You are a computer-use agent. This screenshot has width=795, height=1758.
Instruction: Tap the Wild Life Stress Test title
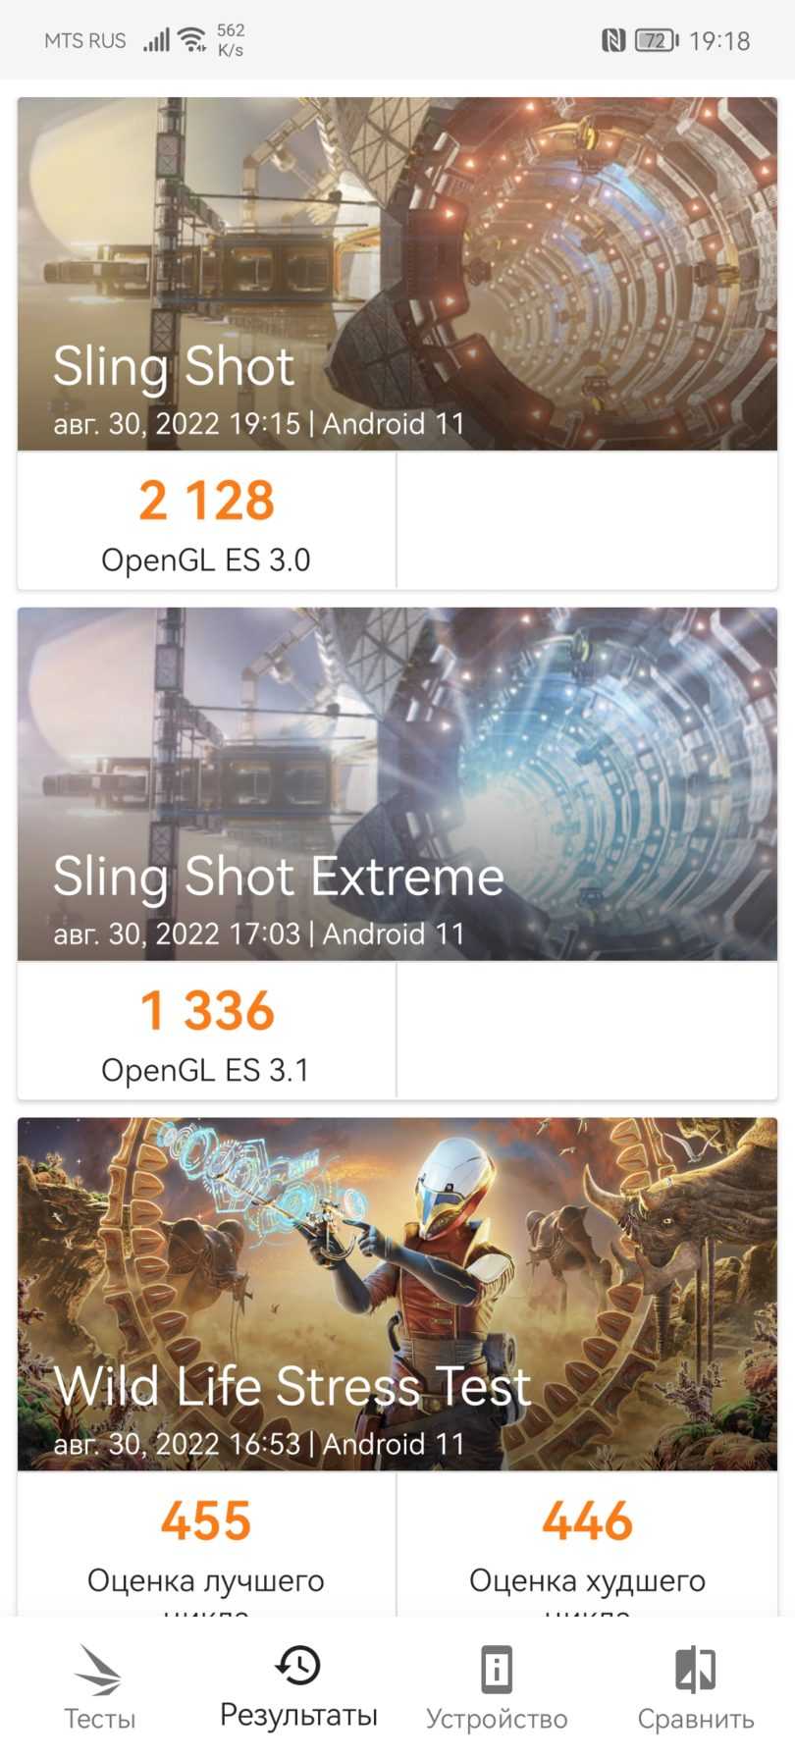tap(292, 1386)
